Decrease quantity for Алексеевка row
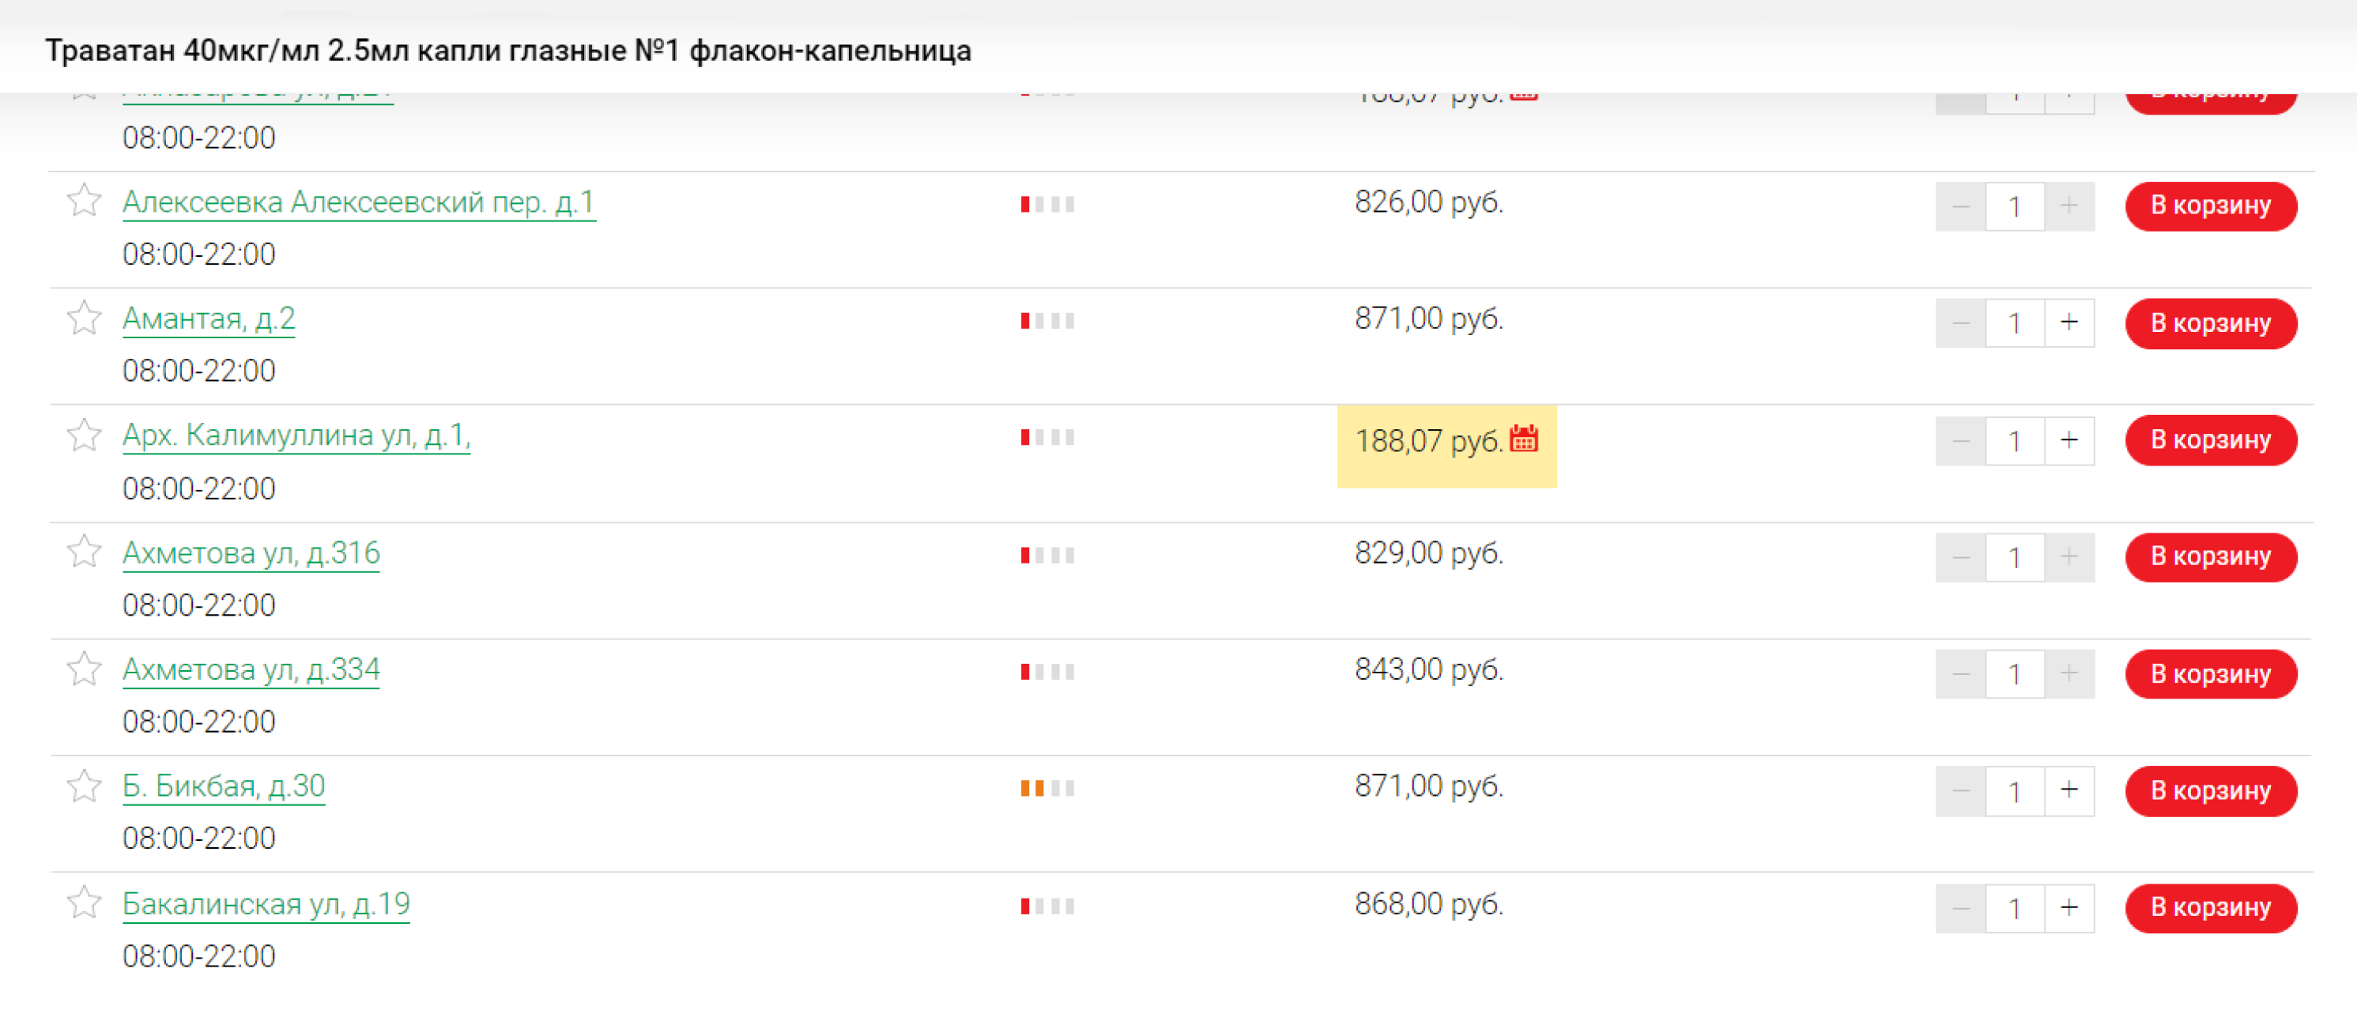The image size is (2357, 1010). click(x=1961, y=205)
